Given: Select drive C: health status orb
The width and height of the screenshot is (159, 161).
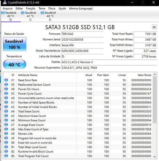Looking at the screenshot, I should point(23,13).
